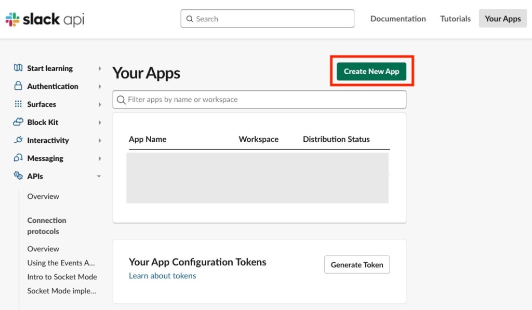Open Overview under Connection protocols
Screen dimensions: 532x310
(43, 249)
